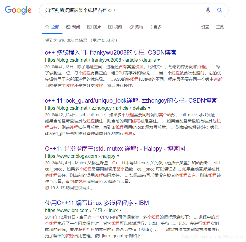This screenshot has height=242, width=246.
Task: Click the microphone voice search icon
Action: click(208, 10)
